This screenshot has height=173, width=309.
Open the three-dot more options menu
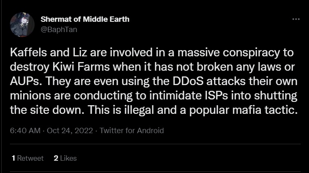click(x=295, y=19)
